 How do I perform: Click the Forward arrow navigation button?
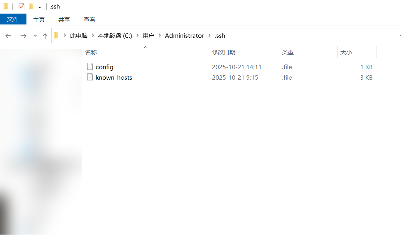click(23, 36)
